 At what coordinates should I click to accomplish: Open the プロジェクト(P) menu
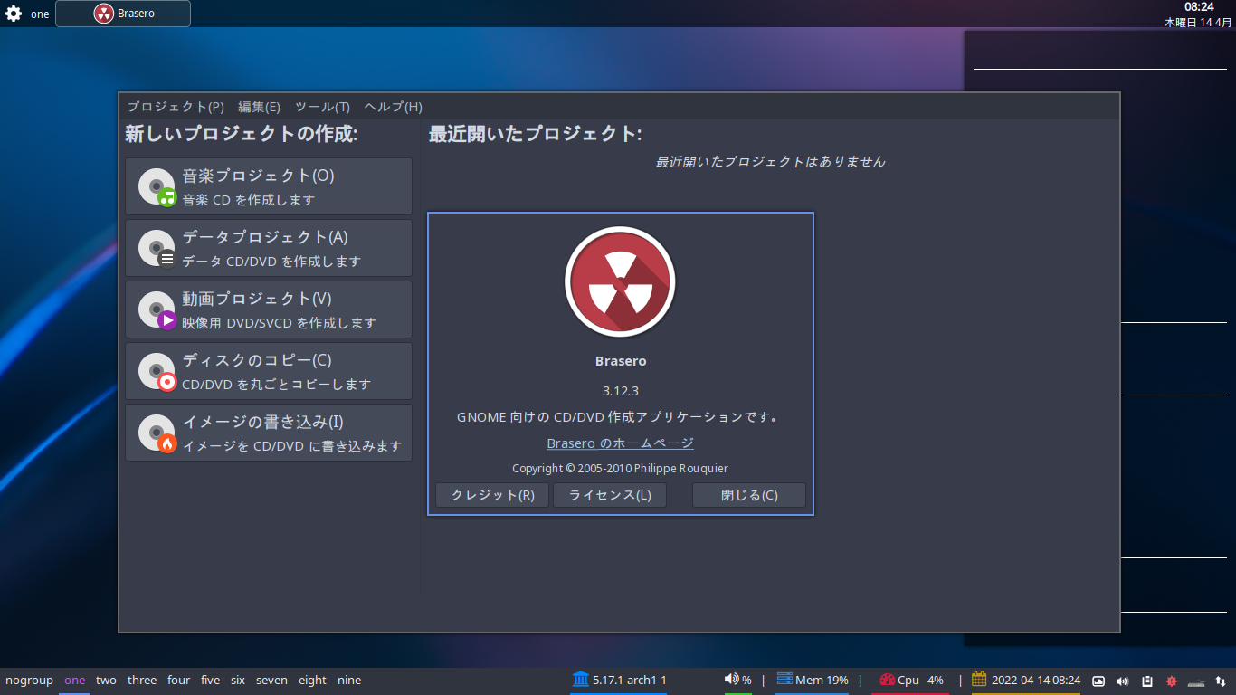(x=176, y=107)
